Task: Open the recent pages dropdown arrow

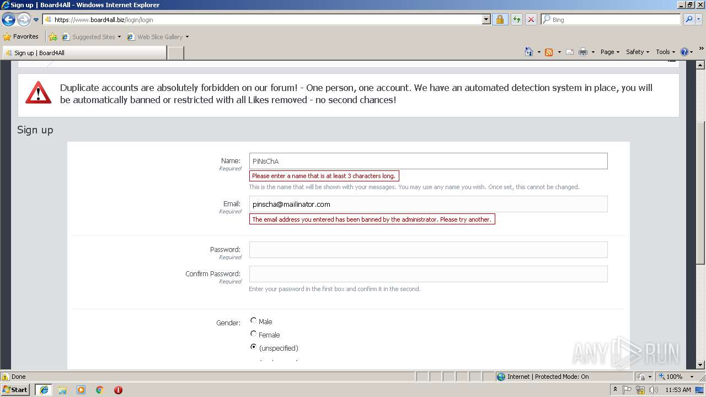Action: (36, 20)
